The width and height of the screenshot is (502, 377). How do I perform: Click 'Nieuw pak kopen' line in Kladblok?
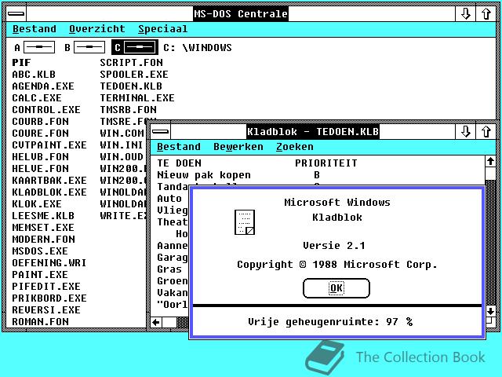(204, 175)
